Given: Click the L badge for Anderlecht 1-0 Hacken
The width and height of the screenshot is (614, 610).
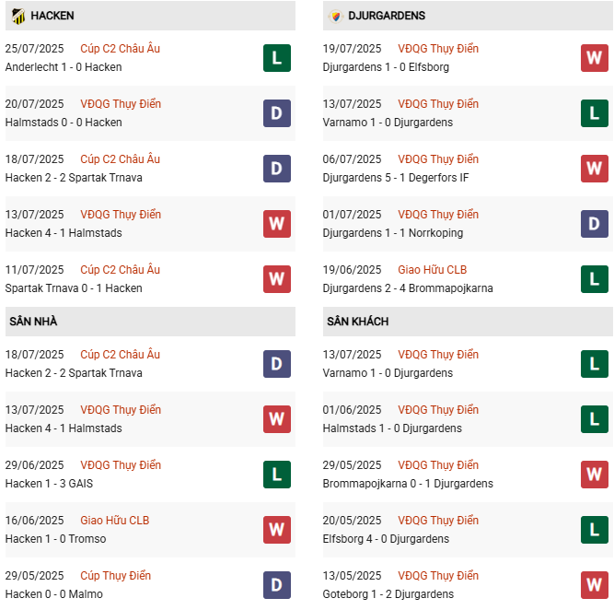Looking at the screenshot, I should pos(277,58).
